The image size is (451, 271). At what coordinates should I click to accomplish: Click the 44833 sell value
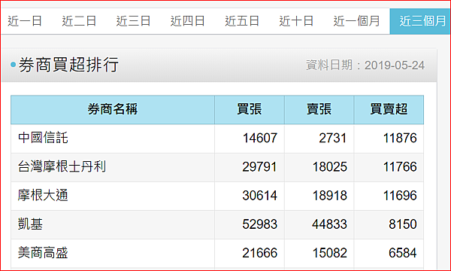click(330, 224)
